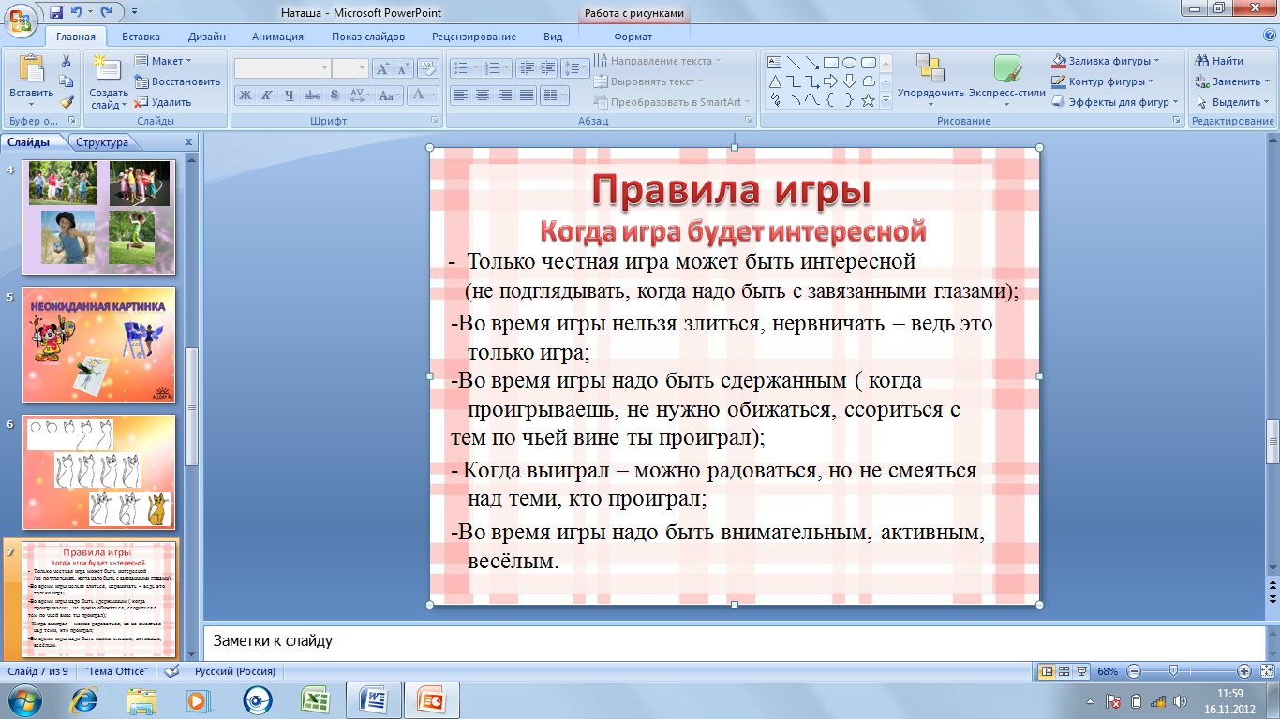The width and height of the screenshot is (1280, 719).
Task: Toggle align text left
Action: 460,95
